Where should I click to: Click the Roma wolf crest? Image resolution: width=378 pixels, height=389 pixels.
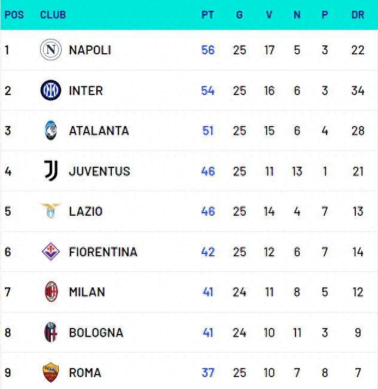pos(51,372)
